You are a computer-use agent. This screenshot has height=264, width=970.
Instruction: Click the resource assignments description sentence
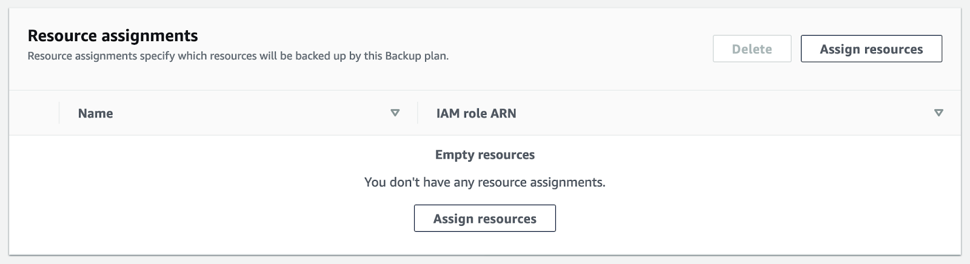pyautogui.click(x=238, y=56)
